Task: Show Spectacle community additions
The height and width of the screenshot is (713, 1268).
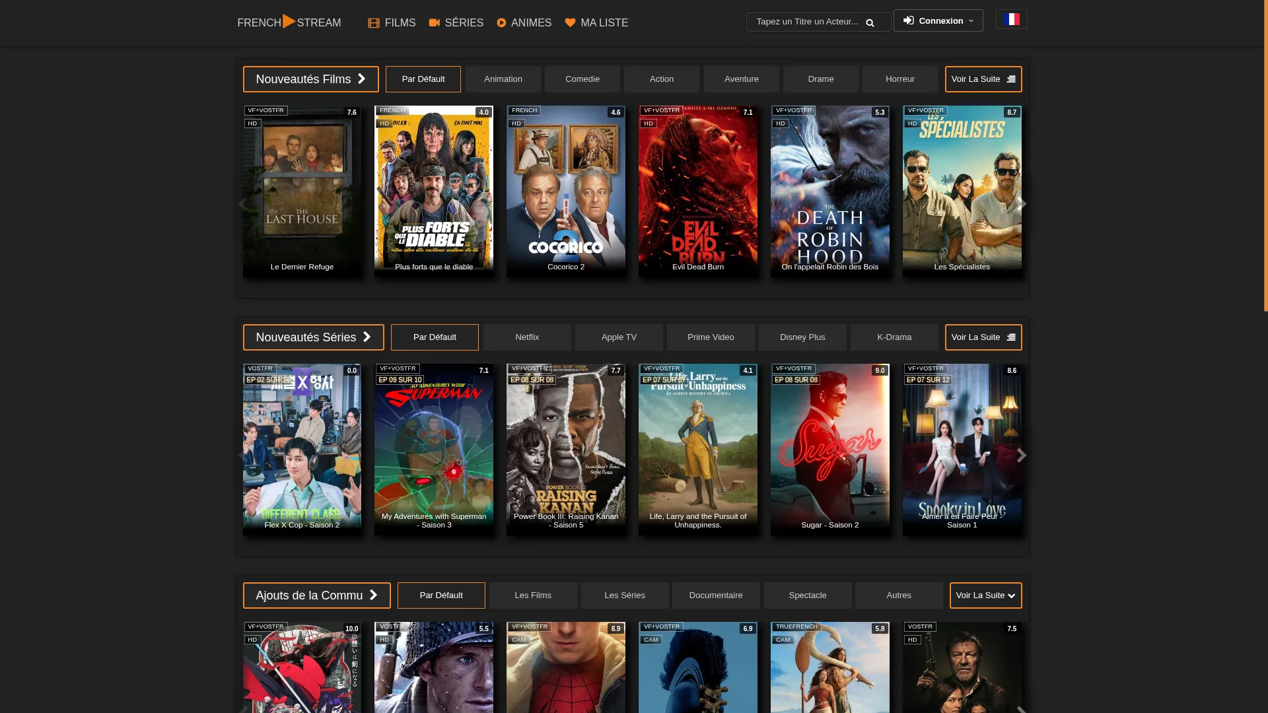Action: point(808,595)
